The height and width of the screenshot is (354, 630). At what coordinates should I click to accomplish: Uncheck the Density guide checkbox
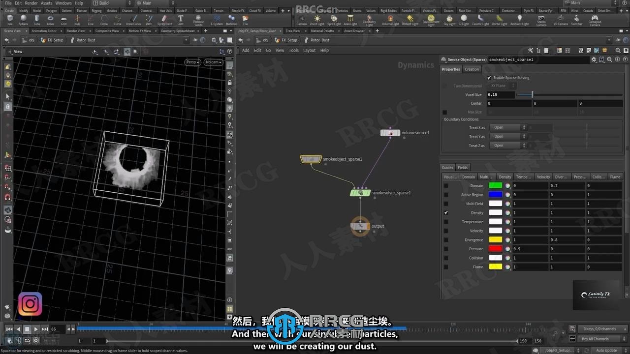pyautogui.click(x=446, y=213)
